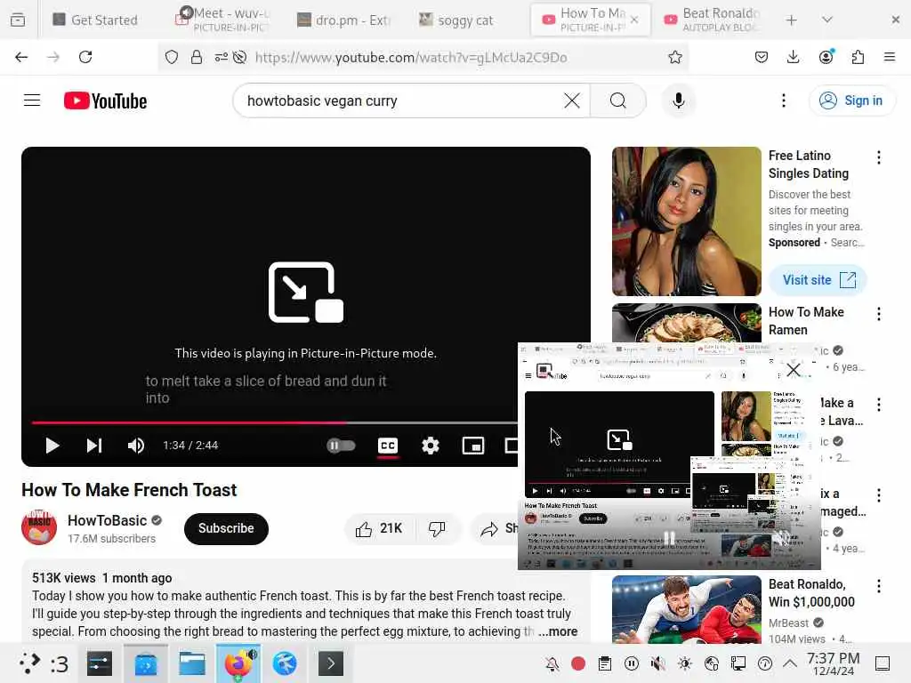911x683 pixels.
Task: Toggle muted volume icon in tray
Action: 657,663
